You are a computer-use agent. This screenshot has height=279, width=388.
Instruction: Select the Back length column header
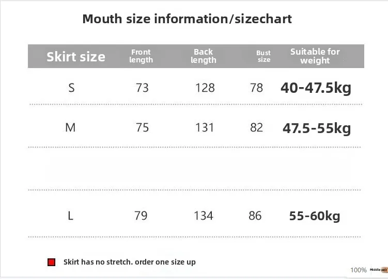point(204,56)
